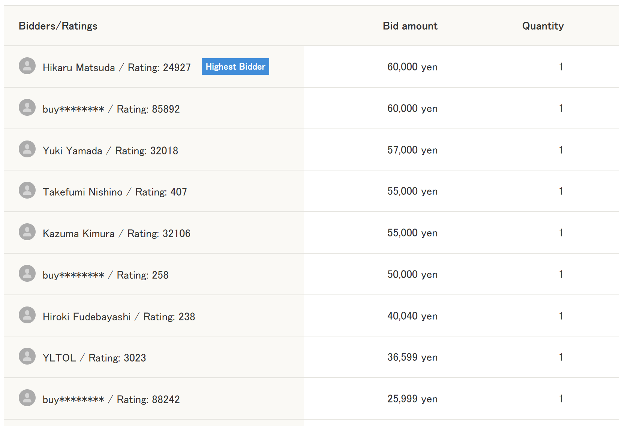
Task: Select Hiroki Fudebayashi's avatar icon
Action: click(x=27, y=315)
